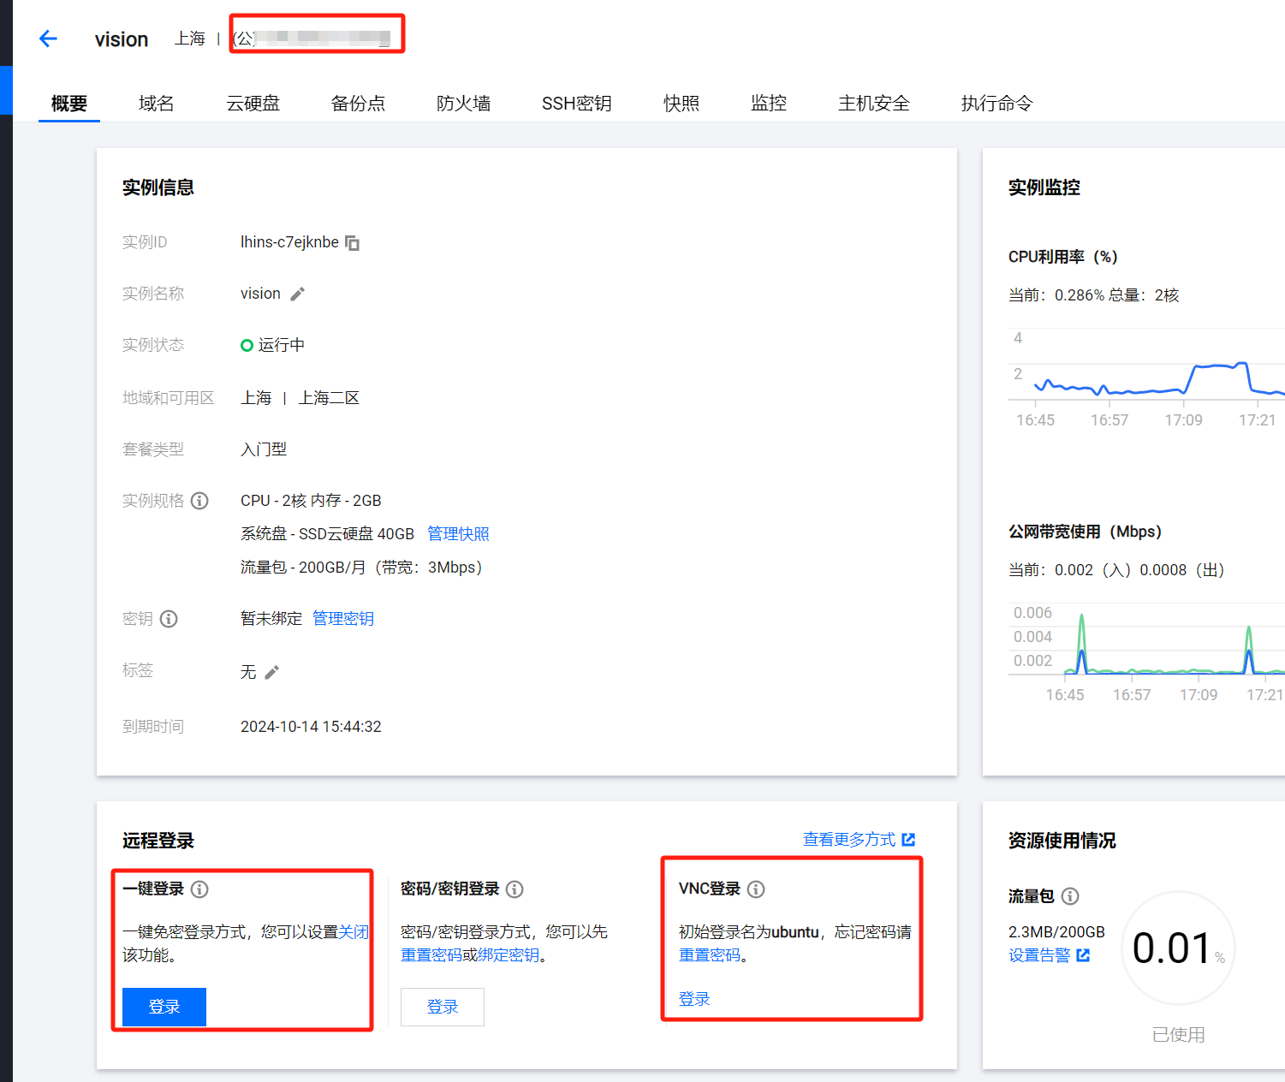Viewport: 1285px width, 1082px height.
Task: Go to the SSH密钥 tab
Action: click(x=576, y=104)
